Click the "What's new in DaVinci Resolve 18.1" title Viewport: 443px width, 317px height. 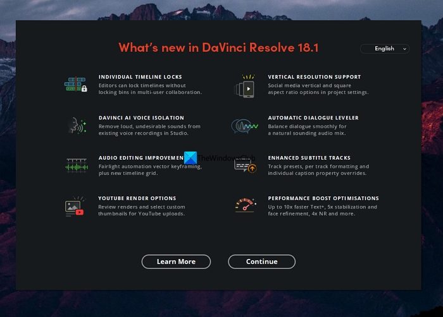tap(218, 47)
